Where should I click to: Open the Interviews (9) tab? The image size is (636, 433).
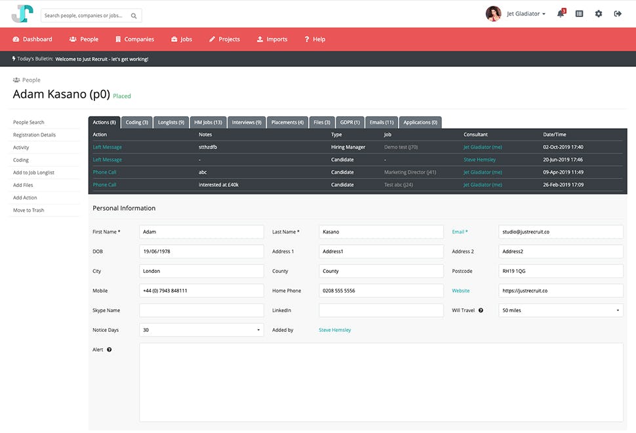tap(247, 122)
